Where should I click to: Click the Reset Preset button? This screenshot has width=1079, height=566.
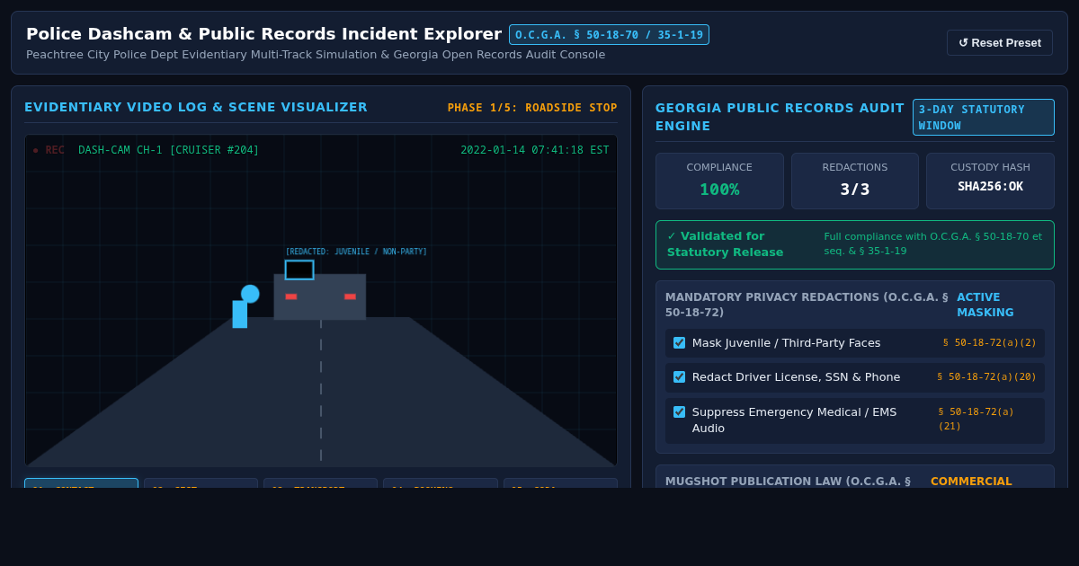(x=999, y=42)
